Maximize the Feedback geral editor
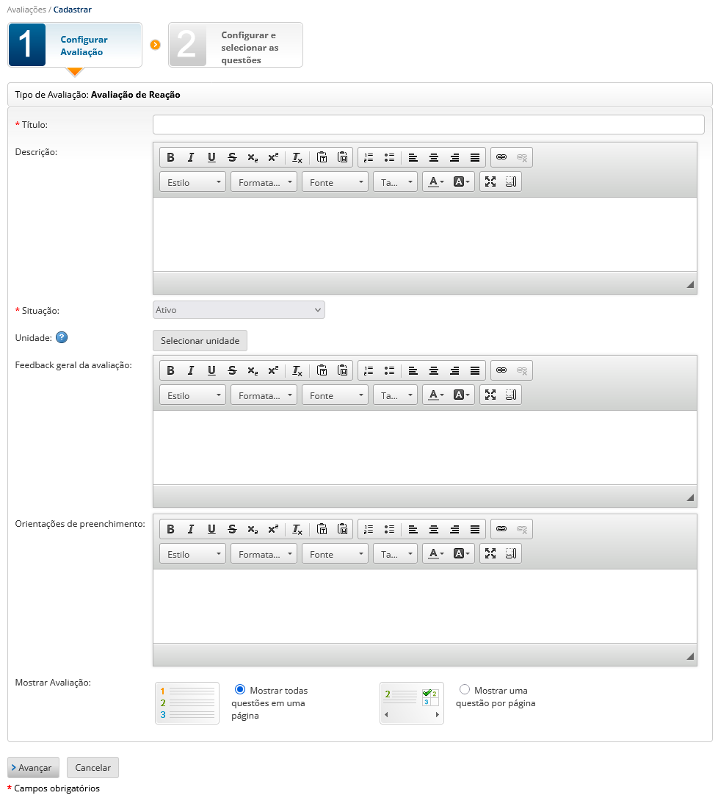 pos(490,395)
